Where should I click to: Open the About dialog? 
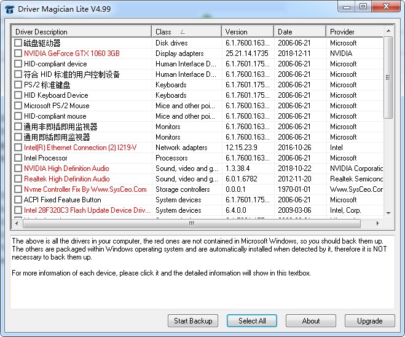pyautogui.click(x=311, y=320)
